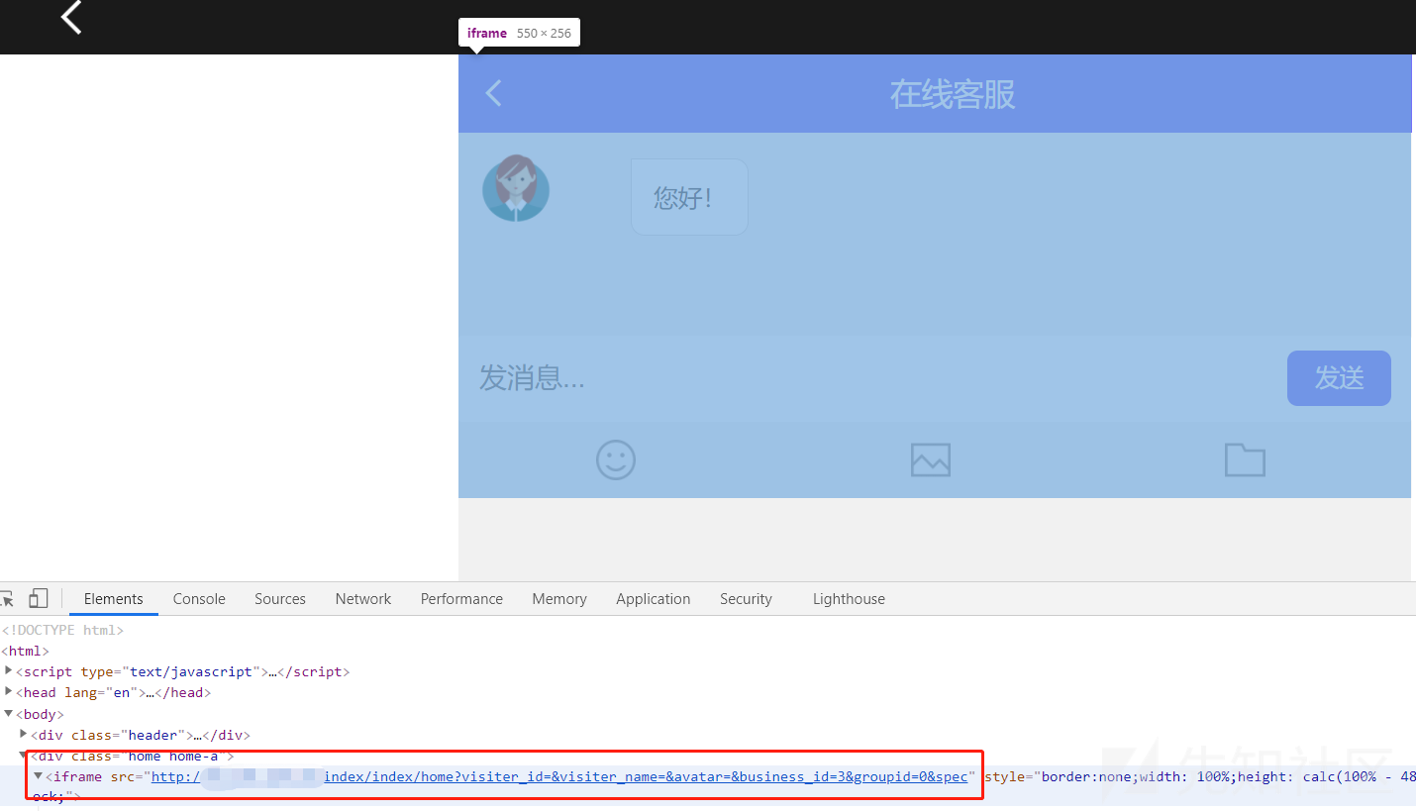Click the 您好! chat message bubble
The height and width of the screenshot is (811, 1416).
(689, 197)
